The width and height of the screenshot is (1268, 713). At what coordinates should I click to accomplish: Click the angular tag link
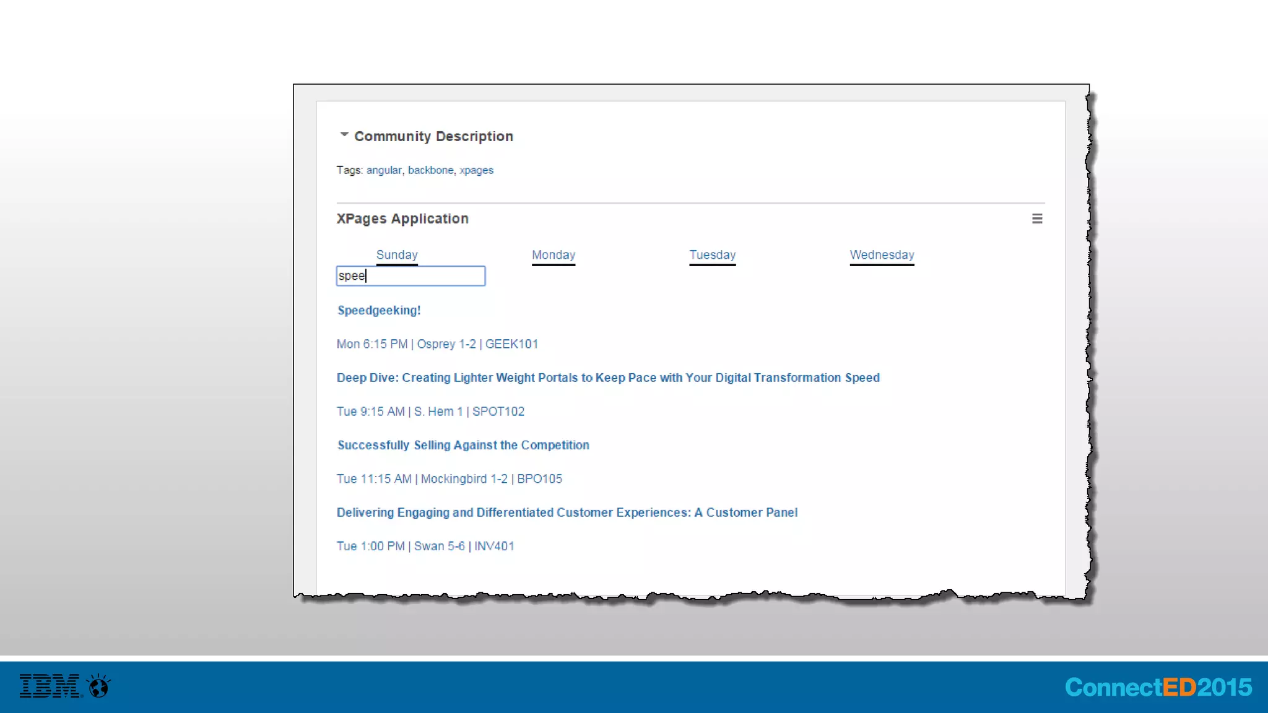click(384, 170)
